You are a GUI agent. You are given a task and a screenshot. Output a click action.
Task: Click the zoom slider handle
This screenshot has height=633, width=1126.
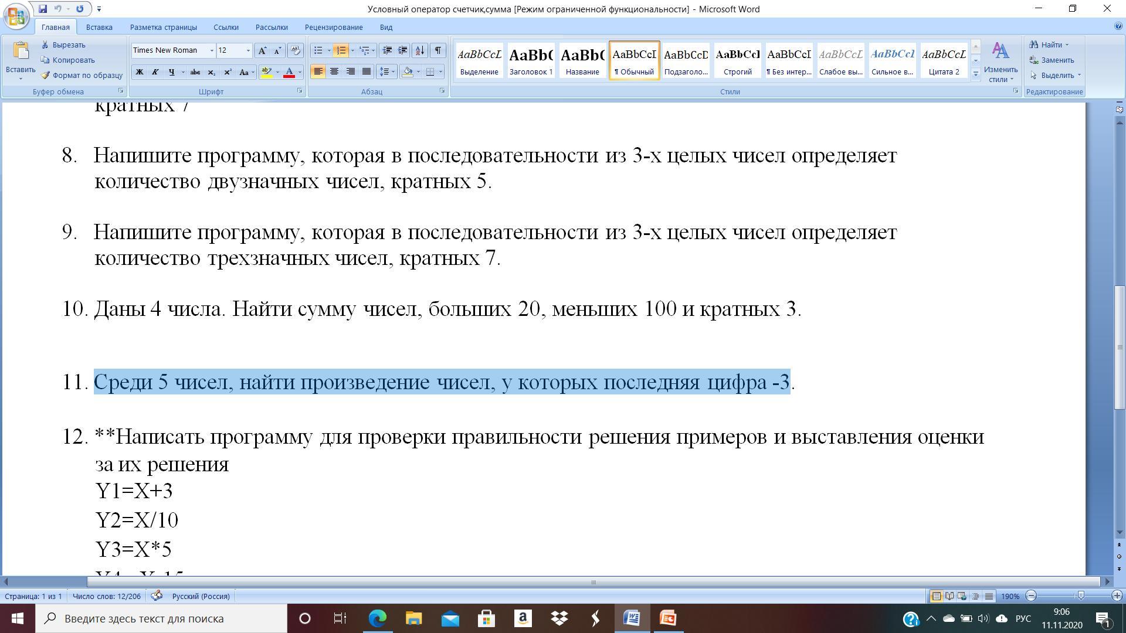[1081, 596]
